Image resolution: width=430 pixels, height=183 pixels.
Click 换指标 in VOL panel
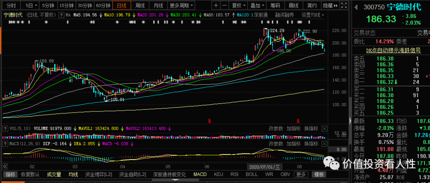pyautogui.click(x=311, y=128)
